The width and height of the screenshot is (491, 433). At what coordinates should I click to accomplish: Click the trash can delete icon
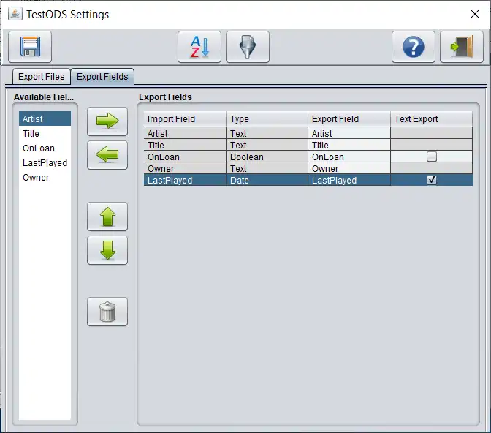point(107,312)
